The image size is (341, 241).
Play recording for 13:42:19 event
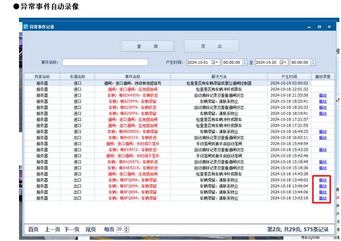coord(323,198)
